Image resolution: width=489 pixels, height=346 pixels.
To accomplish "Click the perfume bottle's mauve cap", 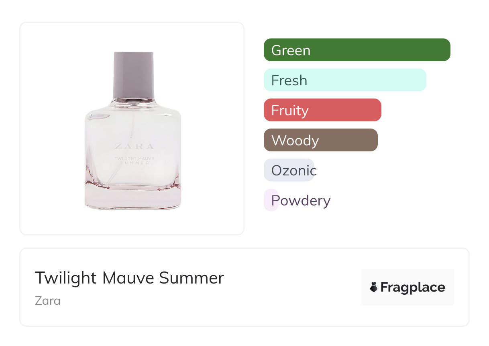I will (134, 75).
